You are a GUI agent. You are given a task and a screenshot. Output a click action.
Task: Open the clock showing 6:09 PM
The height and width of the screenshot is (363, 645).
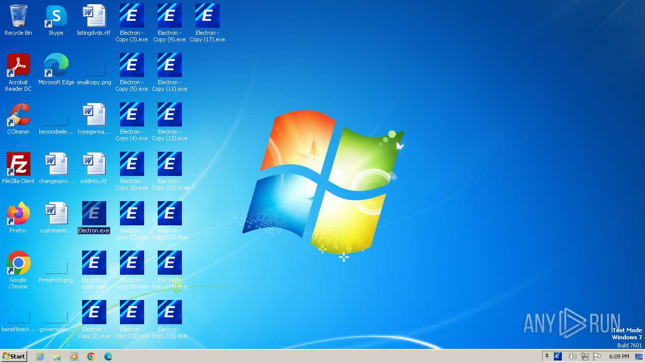tap(619, 356)
